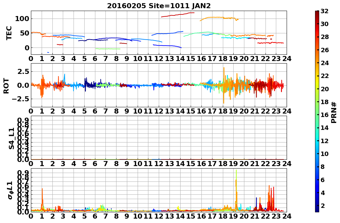Click the plot title "20160205 Site=1011 JAN2"
This screenshot has height=223, width=340.
pyautogui.click(x=159, y=6)
